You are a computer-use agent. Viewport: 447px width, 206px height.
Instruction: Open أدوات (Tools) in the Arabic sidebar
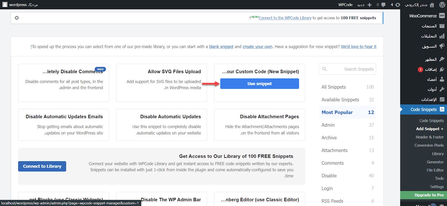click(x=424, y=89)
